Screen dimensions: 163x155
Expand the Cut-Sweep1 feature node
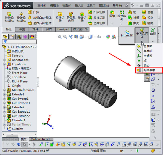click(4, 99)
